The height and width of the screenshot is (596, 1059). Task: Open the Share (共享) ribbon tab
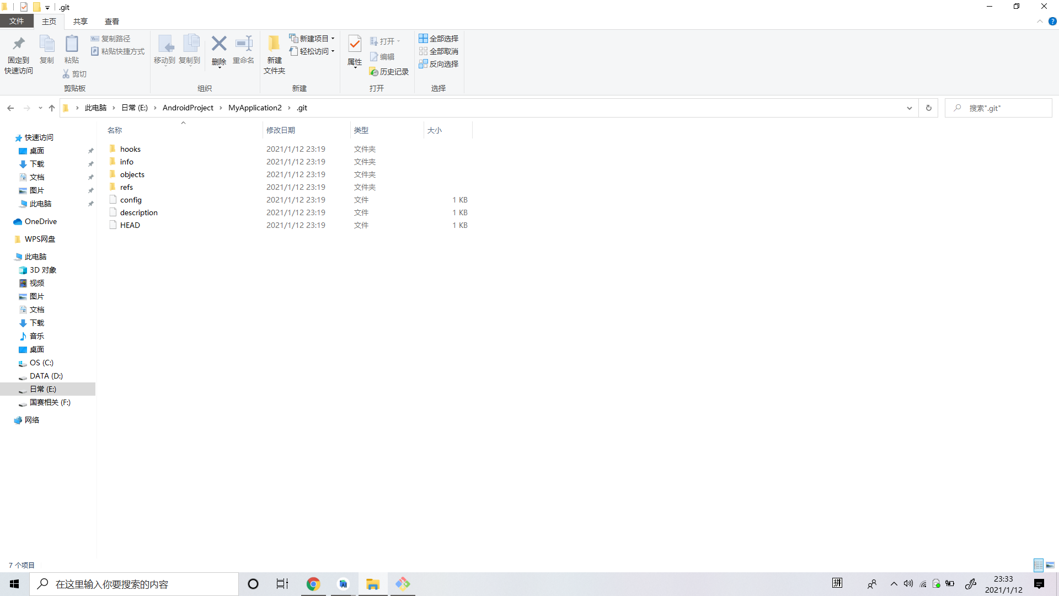click(x=81, y=22)
